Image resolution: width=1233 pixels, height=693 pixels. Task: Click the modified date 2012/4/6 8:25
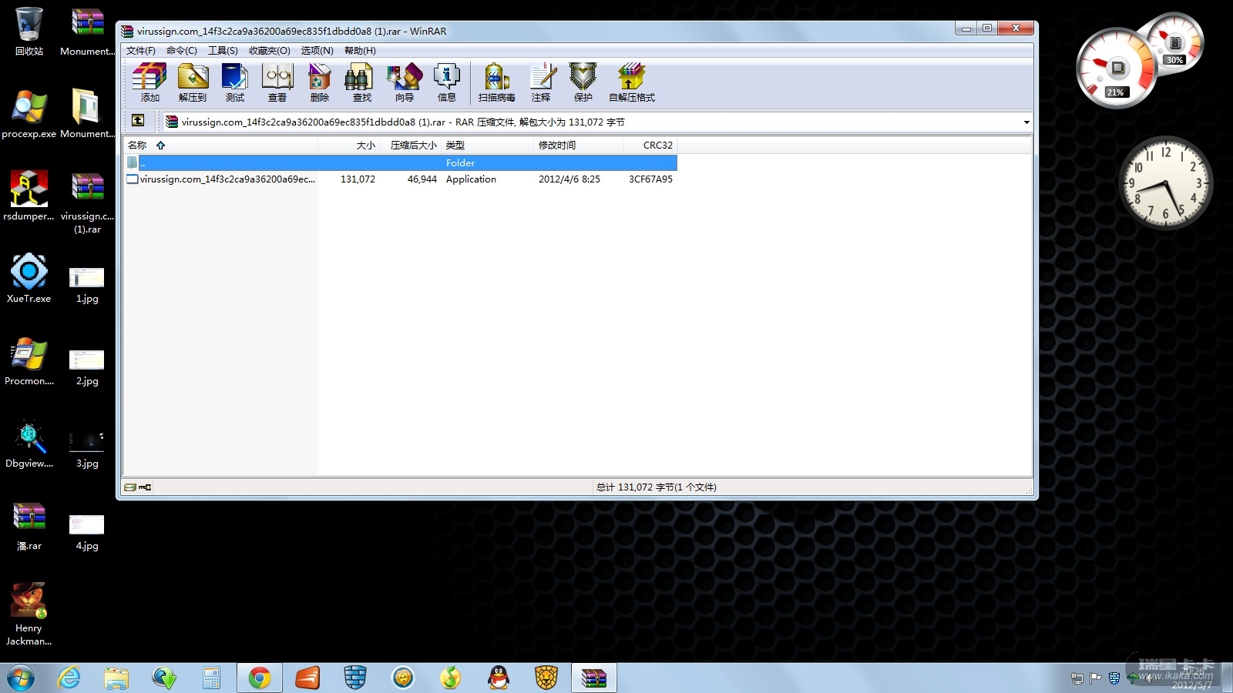coord(569,179)
